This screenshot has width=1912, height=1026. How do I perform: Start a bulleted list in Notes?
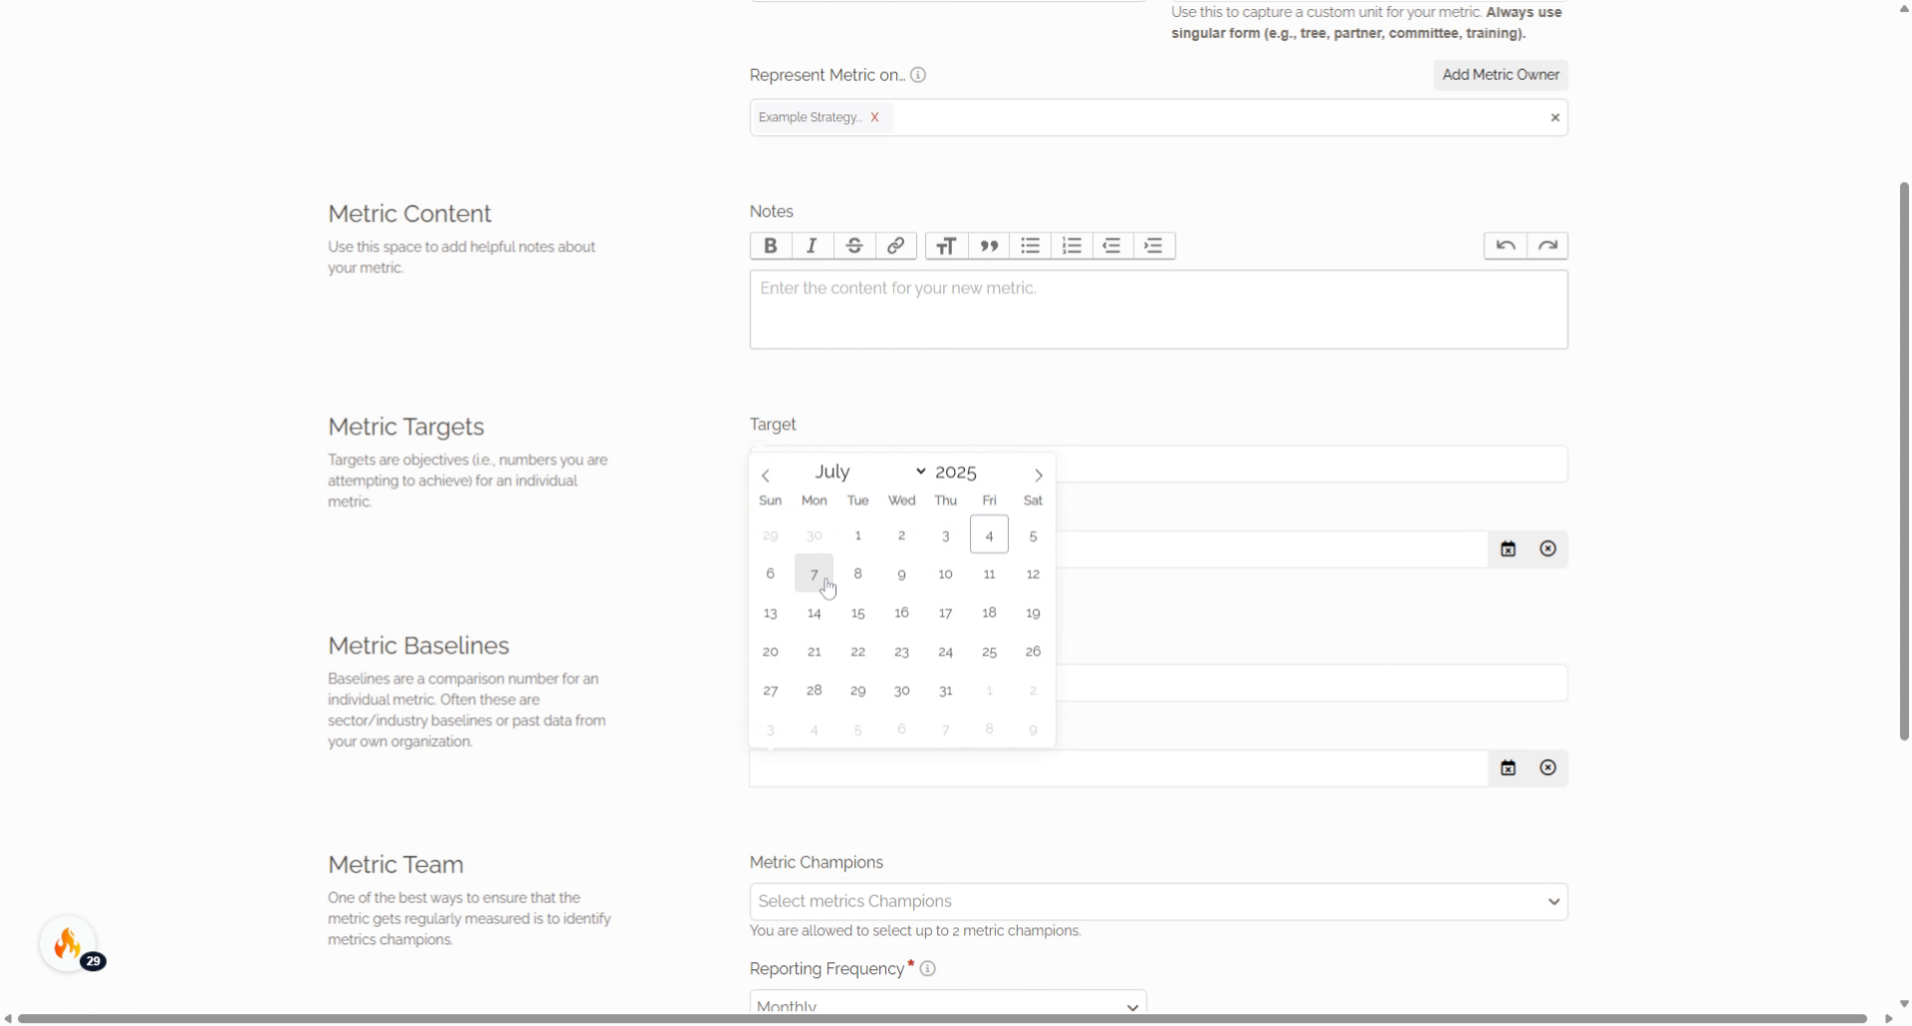coord(1030,246)
